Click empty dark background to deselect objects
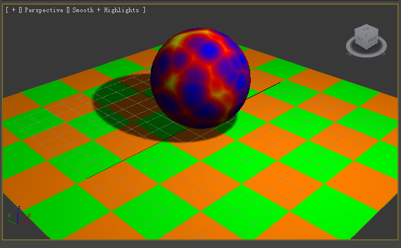Image resolution: width=401 pixels, height=248 pixels. coord(77,38)
